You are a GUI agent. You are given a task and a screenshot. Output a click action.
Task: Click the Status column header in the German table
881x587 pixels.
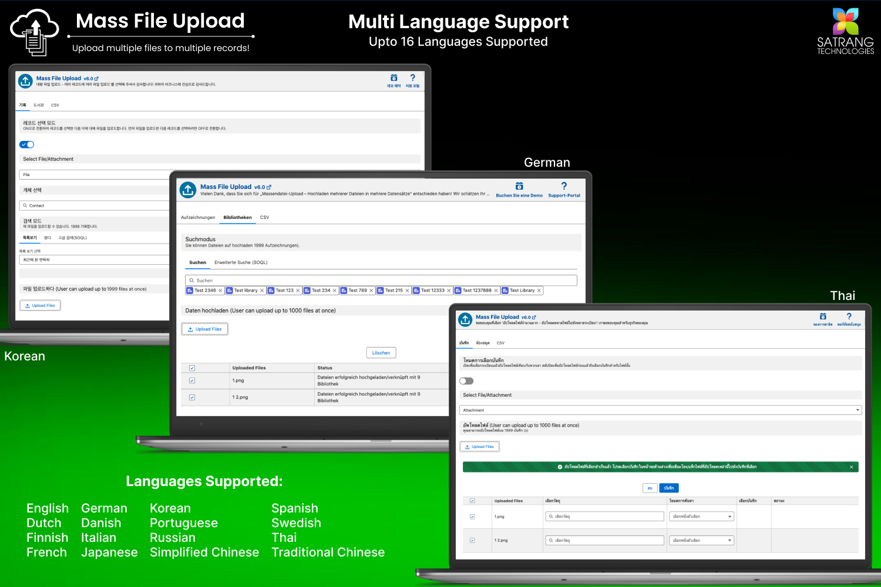(x=325, y=368)
